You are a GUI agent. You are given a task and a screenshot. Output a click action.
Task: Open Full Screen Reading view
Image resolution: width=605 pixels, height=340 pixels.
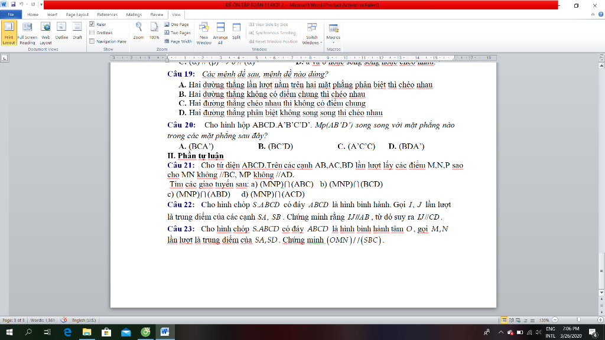[27, 33]
